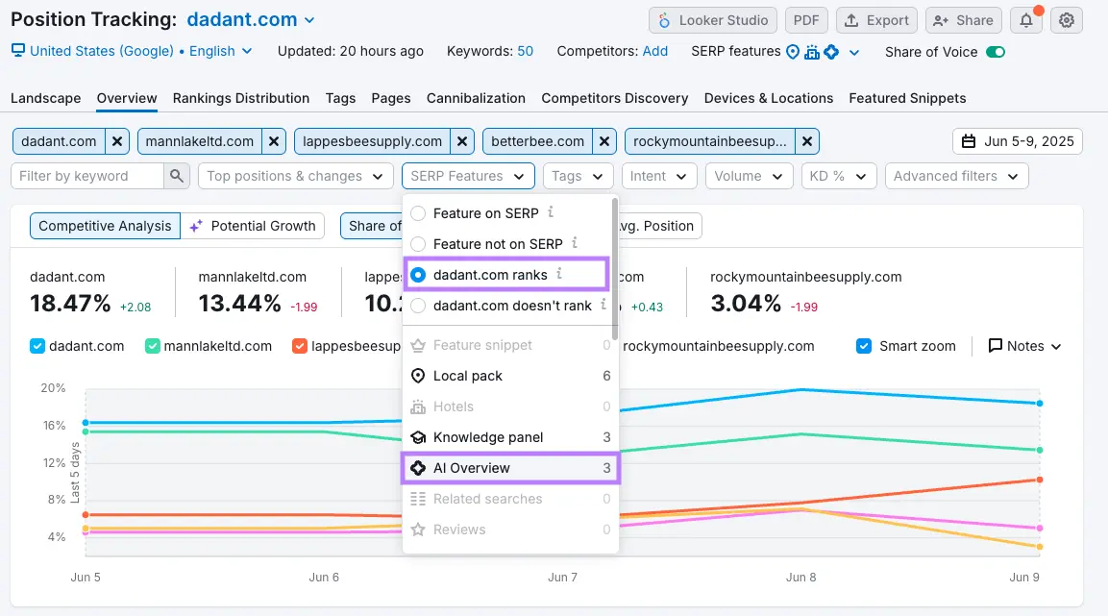Image resolution: width=1108 pixels, height=616 pixels.
Task: Open the Advanced filters dropdown
Action: coord(956,176)
